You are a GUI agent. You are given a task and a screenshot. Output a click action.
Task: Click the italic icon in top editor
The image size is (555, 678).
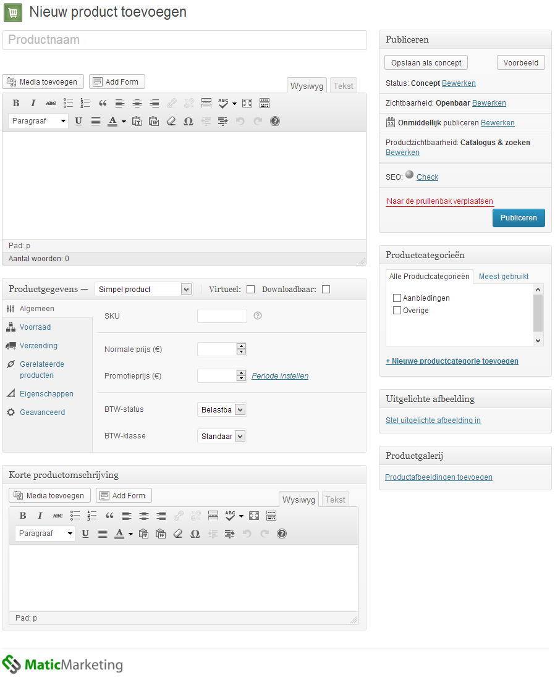33,103
